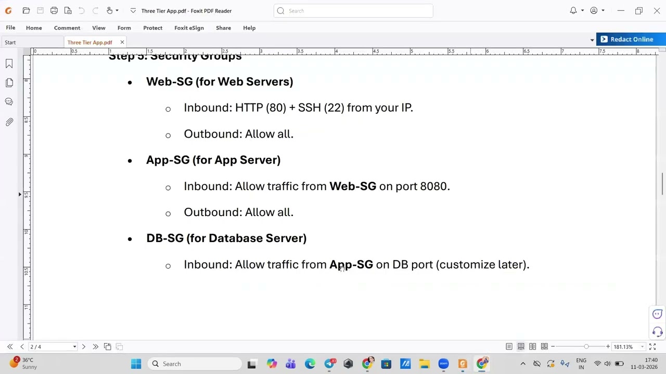Open the user account icon
The height and width of the screenshot is (374, 666).
click(594, 10)
